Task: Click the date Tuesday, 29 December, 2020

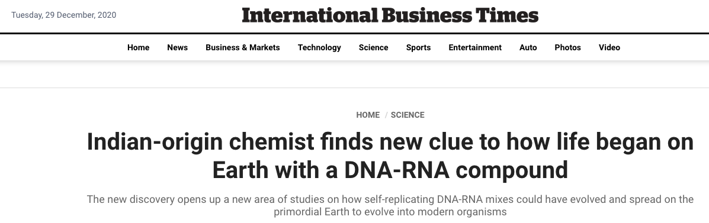Action: pos(64,15)
